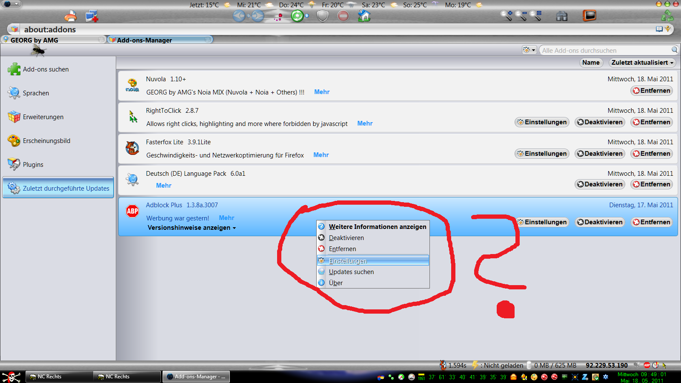
Task: Select Weitere Informationen anzeigen in context menu
Action: (x=373, y=227)
